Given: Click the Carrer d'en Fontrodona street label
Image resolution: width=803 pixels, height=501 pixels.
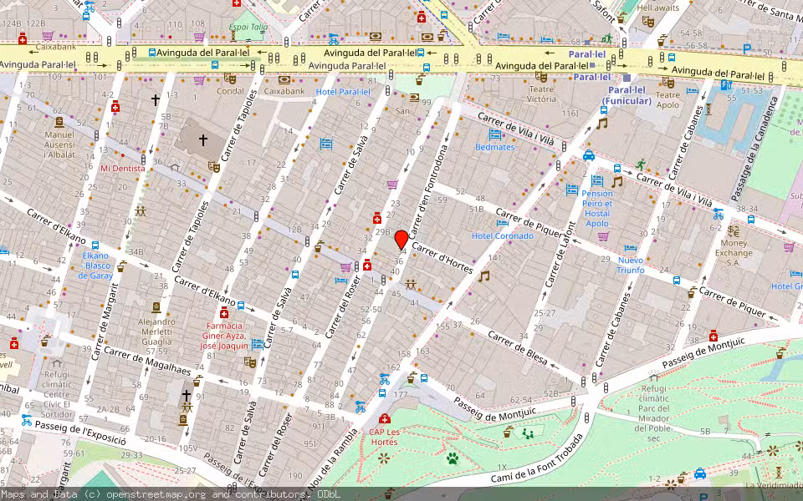Looking at the screenshot, I should (429, 192).
